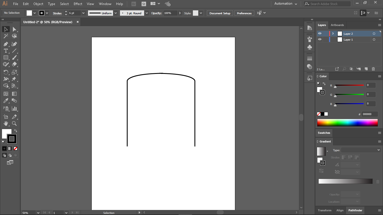Open the fill color dropdown in control bar
383x215 pixels.
coord(35,13)
